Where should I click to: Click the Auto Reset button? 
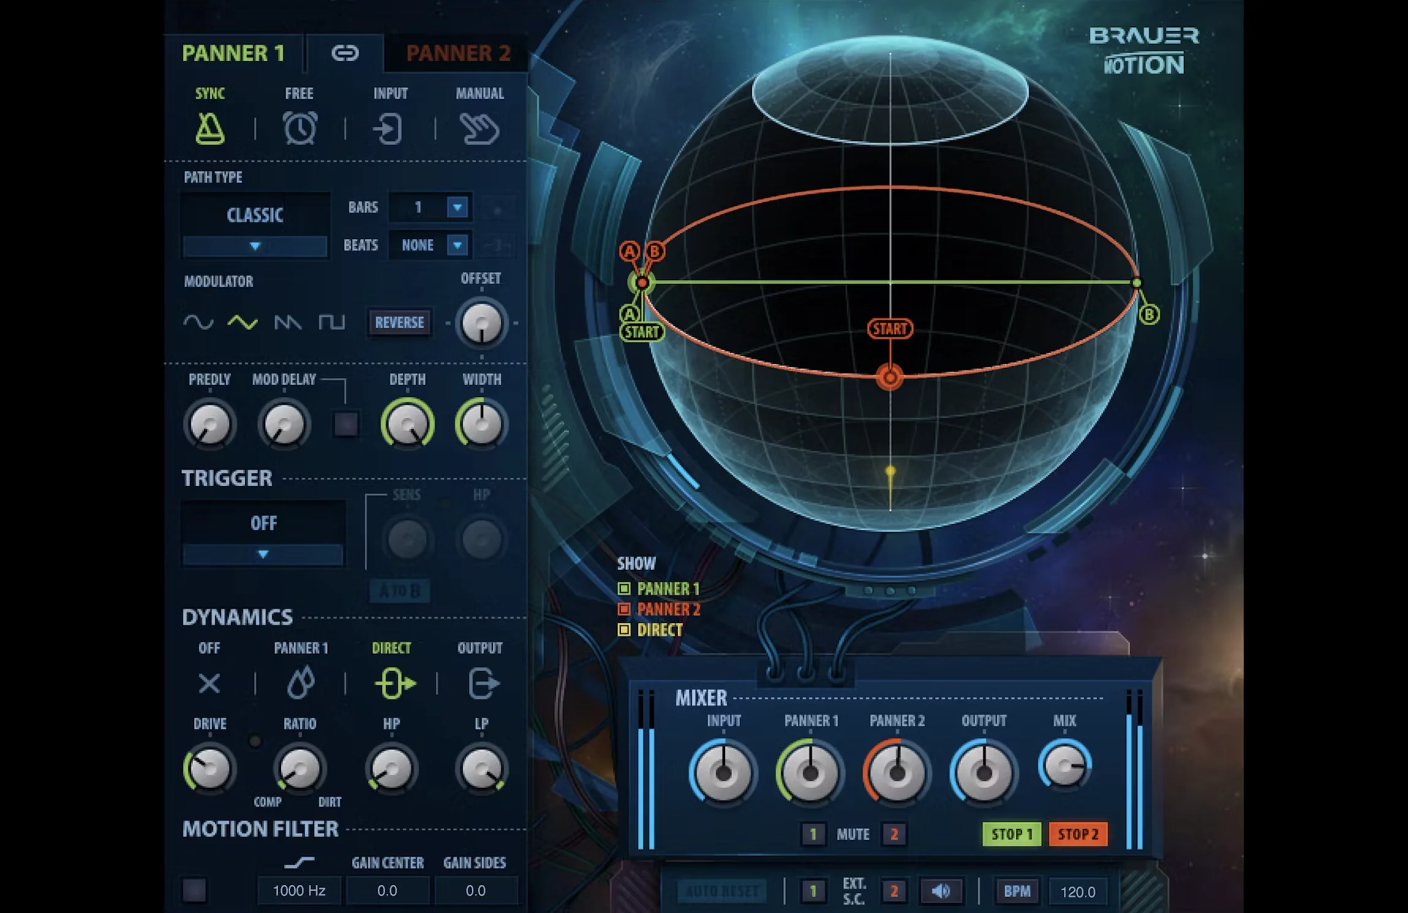tap(722, 891)
